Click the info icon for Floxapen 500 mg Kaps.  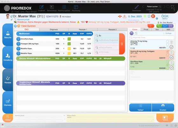tap(18, 44)
